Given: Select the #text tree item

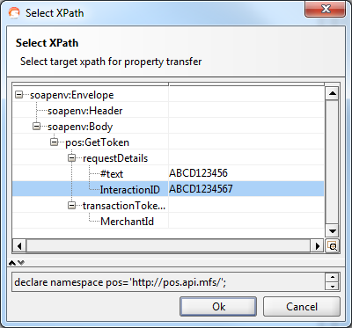Looking at the screenshot, I should [x=112, y=174].
